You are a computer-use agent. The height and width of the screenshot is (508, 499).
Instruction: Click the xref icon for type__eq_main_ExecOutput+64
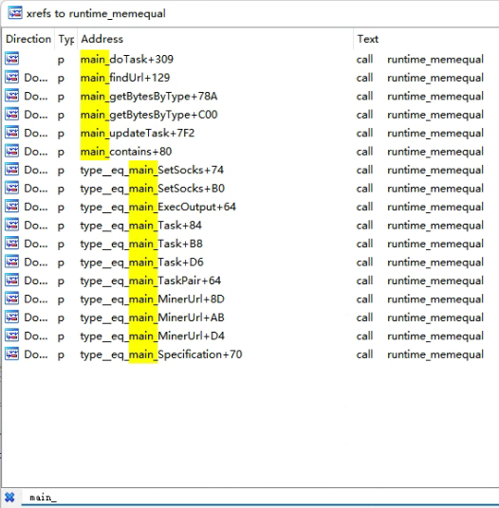click(x=11, y=207)
